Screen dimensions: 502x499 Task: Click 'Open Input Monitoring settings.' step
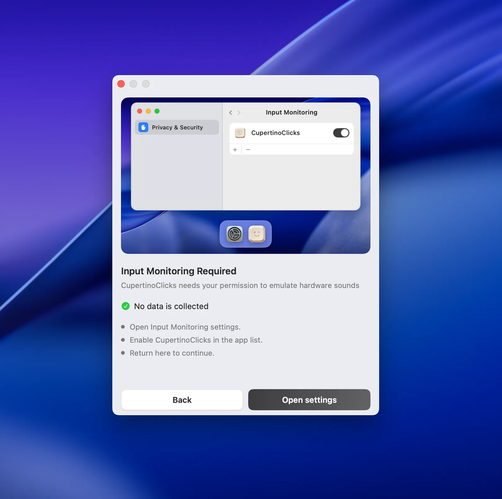pyautogui.click(x=185, y=327)
